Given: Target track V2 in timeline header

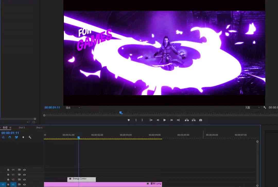Looking at the screenshot, I should point(13,180).
